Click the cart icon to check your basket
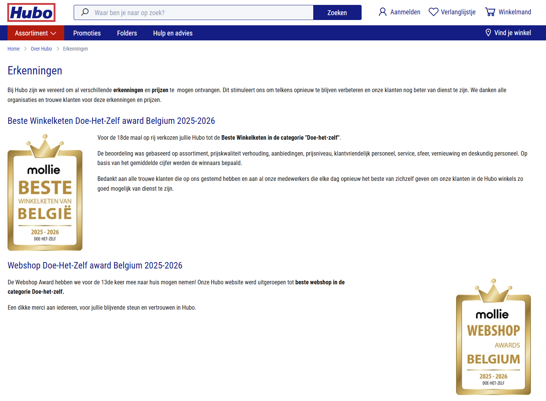546x401 pixels. (x=490, y=12)
